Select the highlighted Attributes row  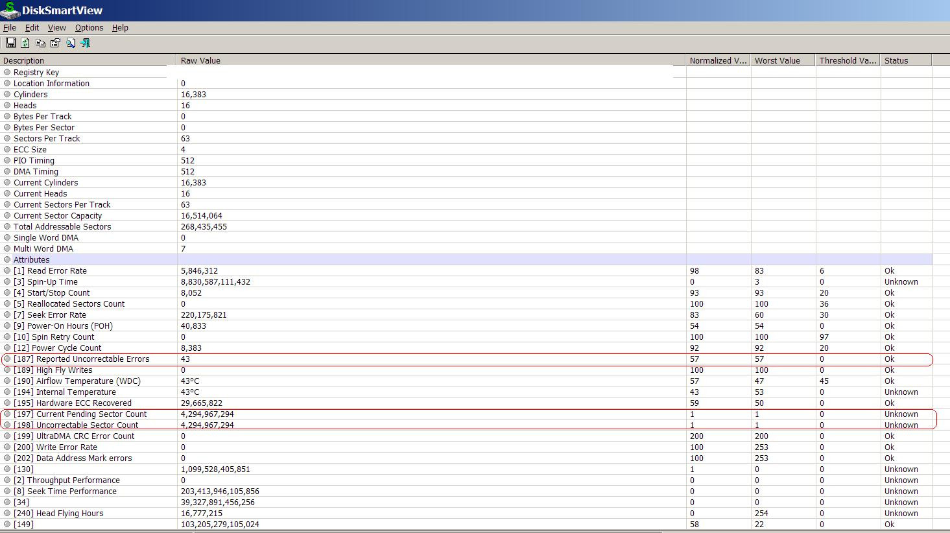click(466, 259)
